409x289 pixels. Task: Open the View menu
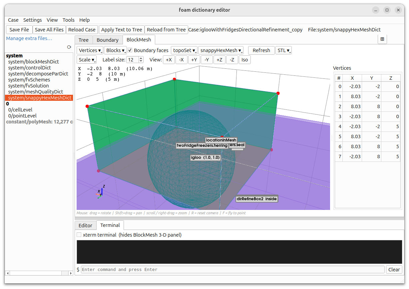point(52,20)
